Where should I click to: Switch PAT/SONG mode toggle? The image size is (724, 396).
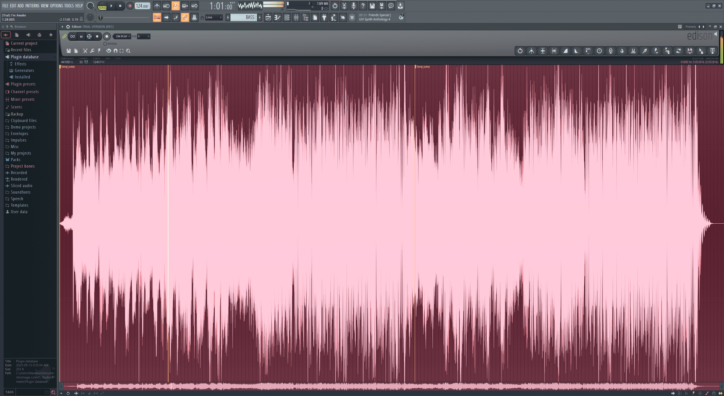pyautogui.click(x=102, y=6)
